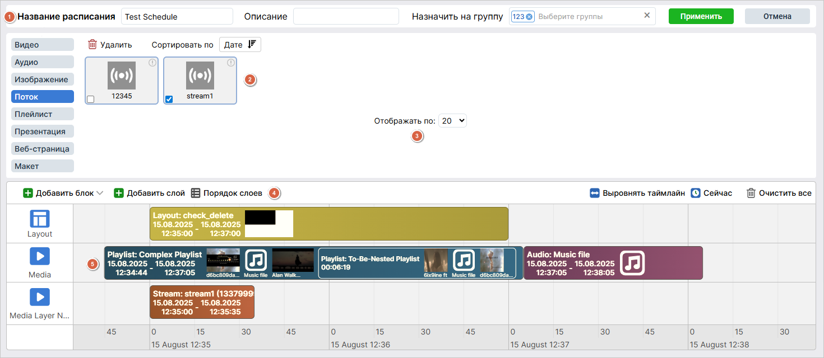
Task: Toggle the Дате sort order dropdown
Action: pos(240,45)
